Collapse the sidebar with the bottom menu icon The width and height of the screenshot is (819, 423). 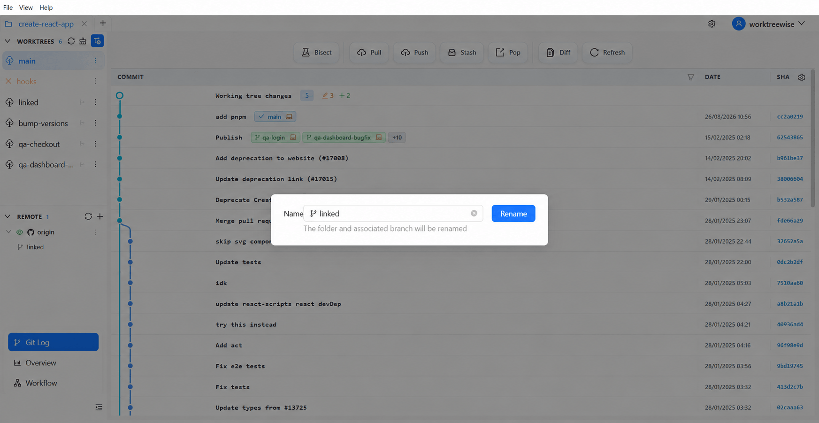tap(99, 408)
